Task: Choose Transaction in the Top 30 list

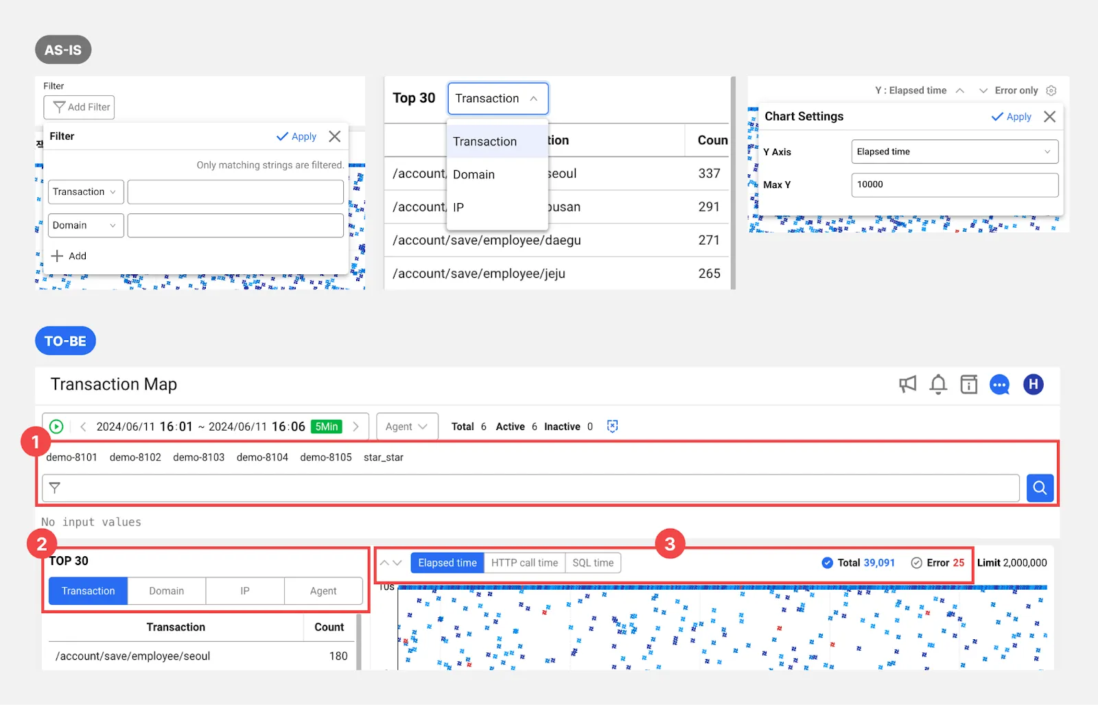Action: pos(498,141)
